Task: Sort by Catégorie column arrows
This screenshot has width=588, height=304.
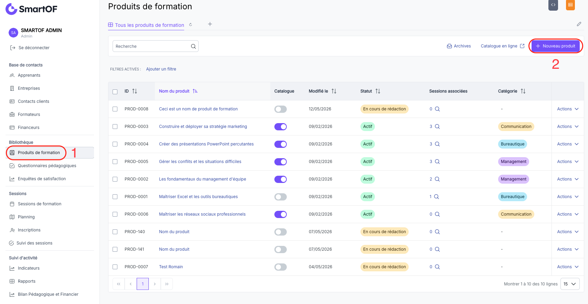Action: coord(523,91)
